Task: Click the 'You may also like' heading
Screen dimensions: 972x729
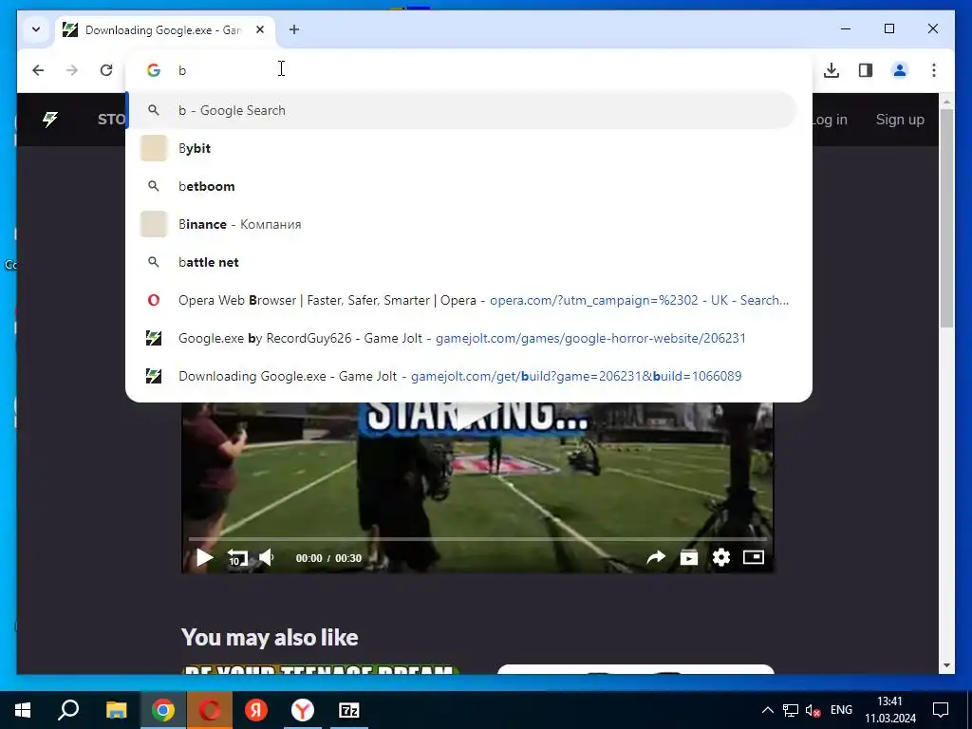Action: coord(270,637)
